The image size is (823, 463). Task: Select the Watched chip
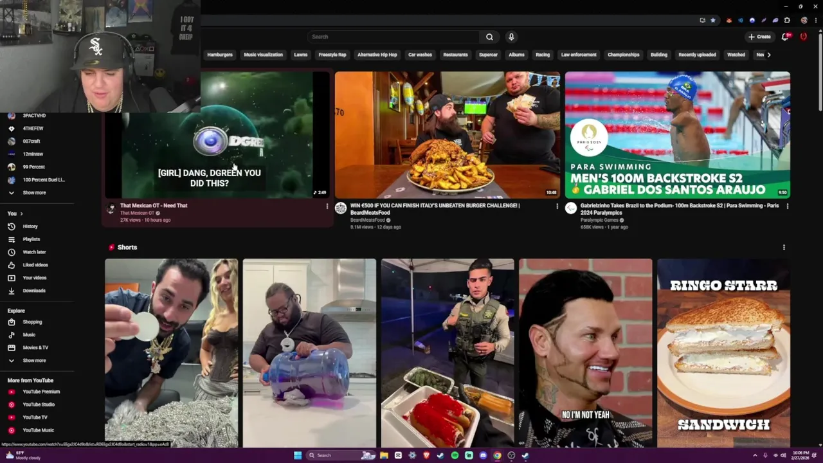(736, 55)
